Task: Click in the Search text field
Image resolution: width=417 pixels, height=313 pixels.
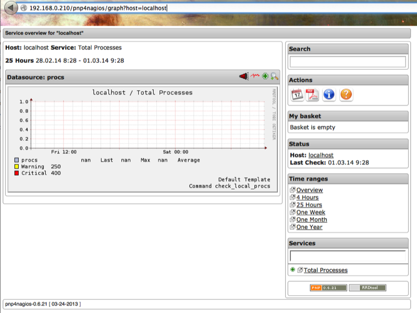Action: pos(348,61)
